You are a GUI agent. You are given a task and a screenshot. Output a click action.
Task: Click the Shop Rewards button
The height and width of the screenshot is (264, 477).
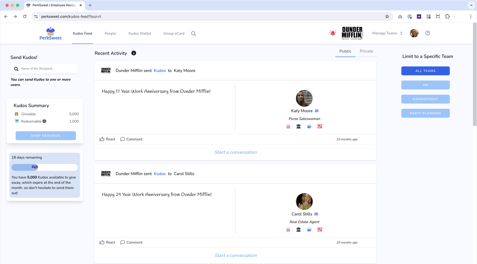coord(46,136)
